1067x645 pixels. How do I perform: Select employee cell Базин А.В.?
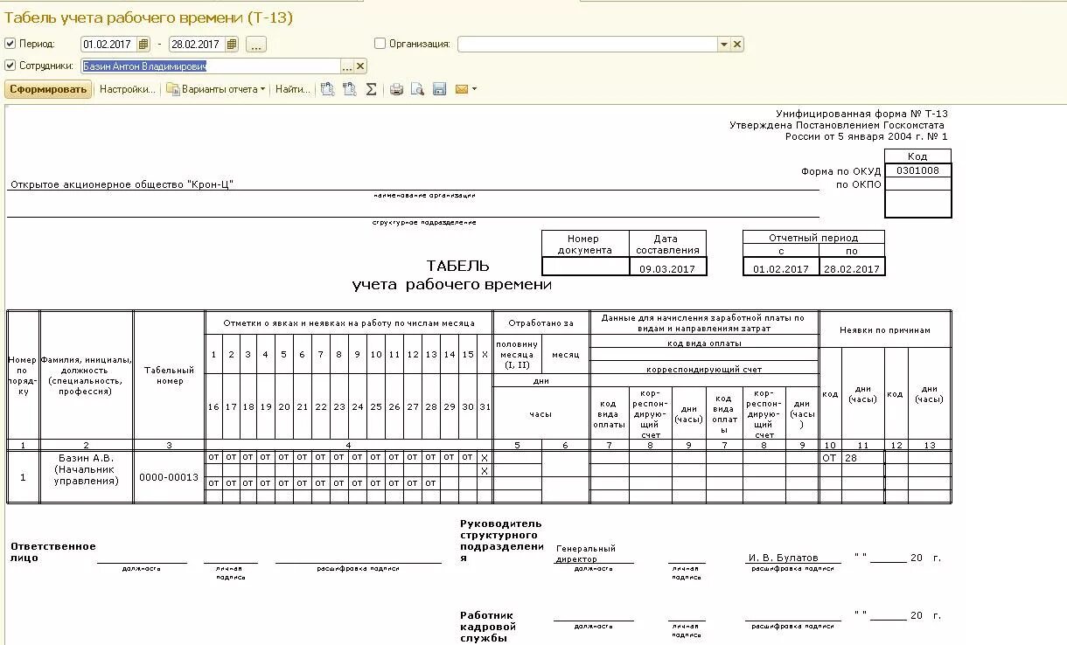(86, 457)
